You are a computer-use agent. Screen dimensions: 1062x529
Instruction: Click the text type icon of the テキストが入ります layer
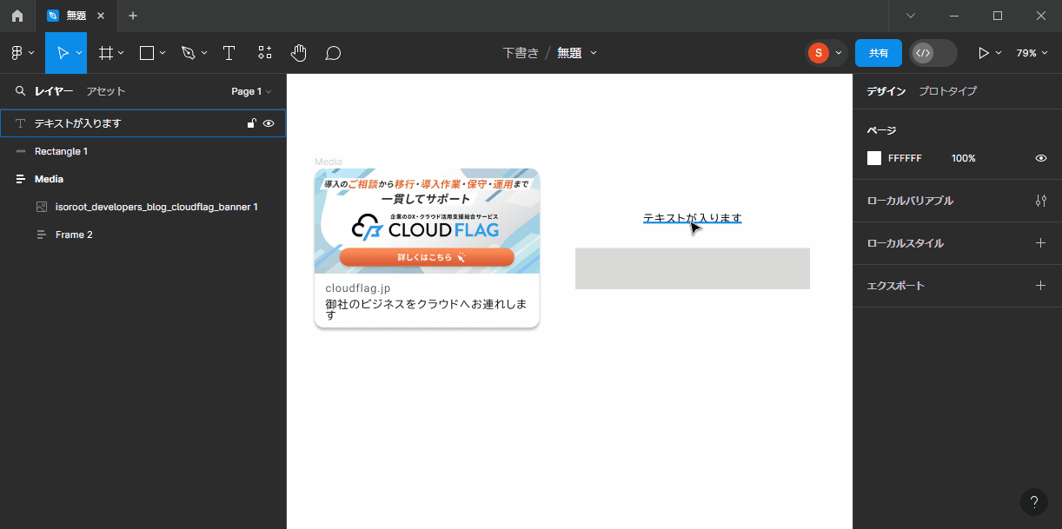coord(20,123)
